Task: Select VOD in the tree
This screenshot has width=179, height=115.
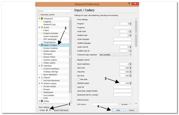Action: [x=46, y=98]
